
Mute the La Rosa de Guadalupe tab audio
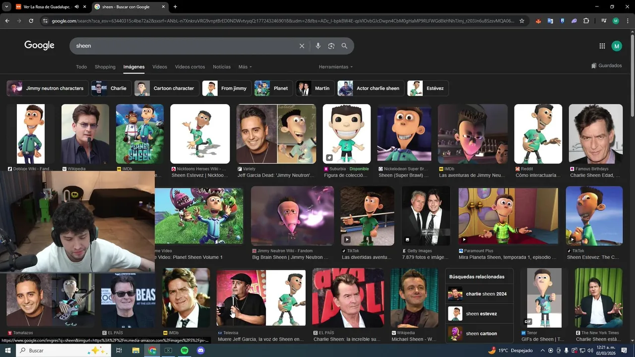coord(76,7)
